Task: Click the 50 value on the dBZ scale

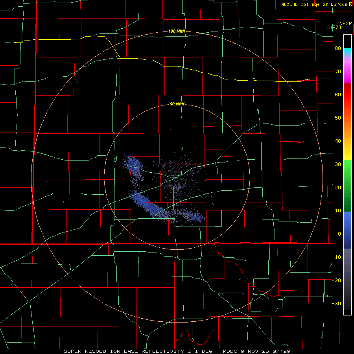Action: pos(338,118)
